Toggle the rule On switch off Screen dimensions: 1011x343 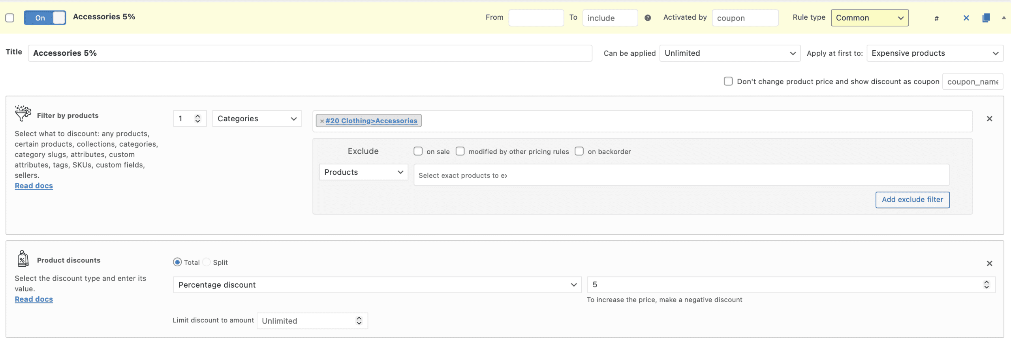coord(45,18)
